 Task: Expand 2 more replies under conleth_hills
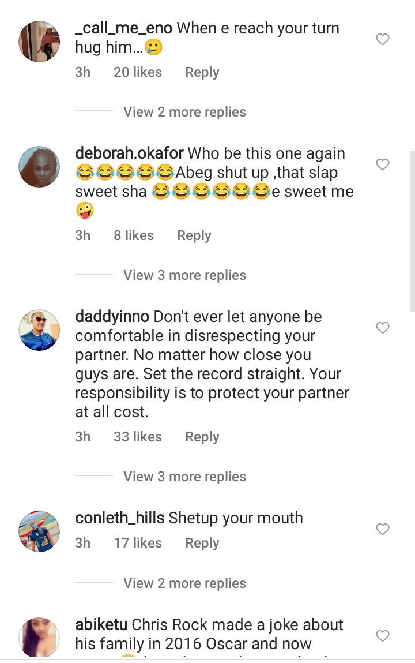coord(184,583)
